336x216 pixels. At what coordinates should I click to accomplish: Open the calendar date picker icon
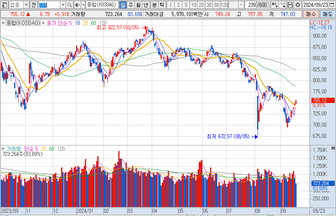click(x=332, y=5)
